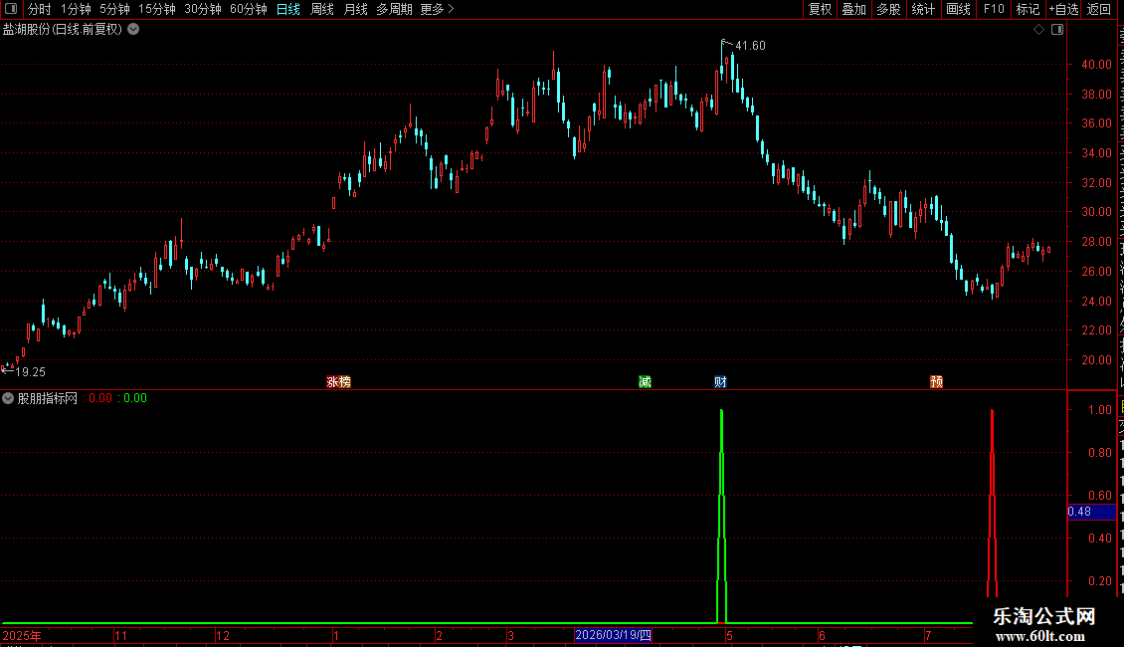This screenshot has height=647, width=1124.
Task: Click the 标记 mark button
Action: (x=1028, y=9)
